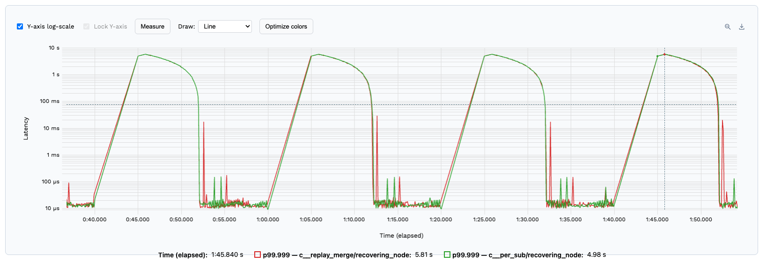
Task: Click the red peak marker near 1:45.840
Action: coord(664,54)
